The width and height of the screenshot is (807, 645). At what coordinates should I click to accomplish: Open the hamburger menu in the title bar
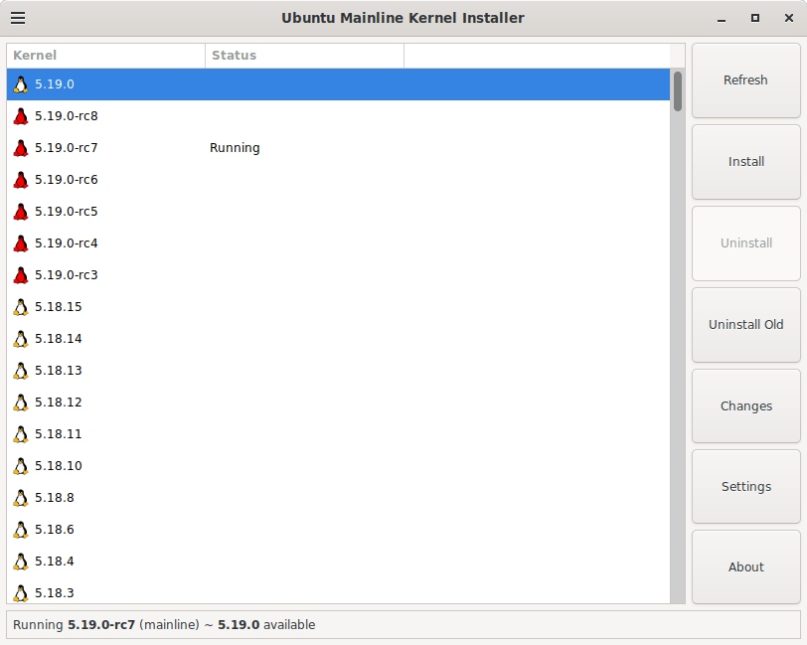(x=18, y=18)
